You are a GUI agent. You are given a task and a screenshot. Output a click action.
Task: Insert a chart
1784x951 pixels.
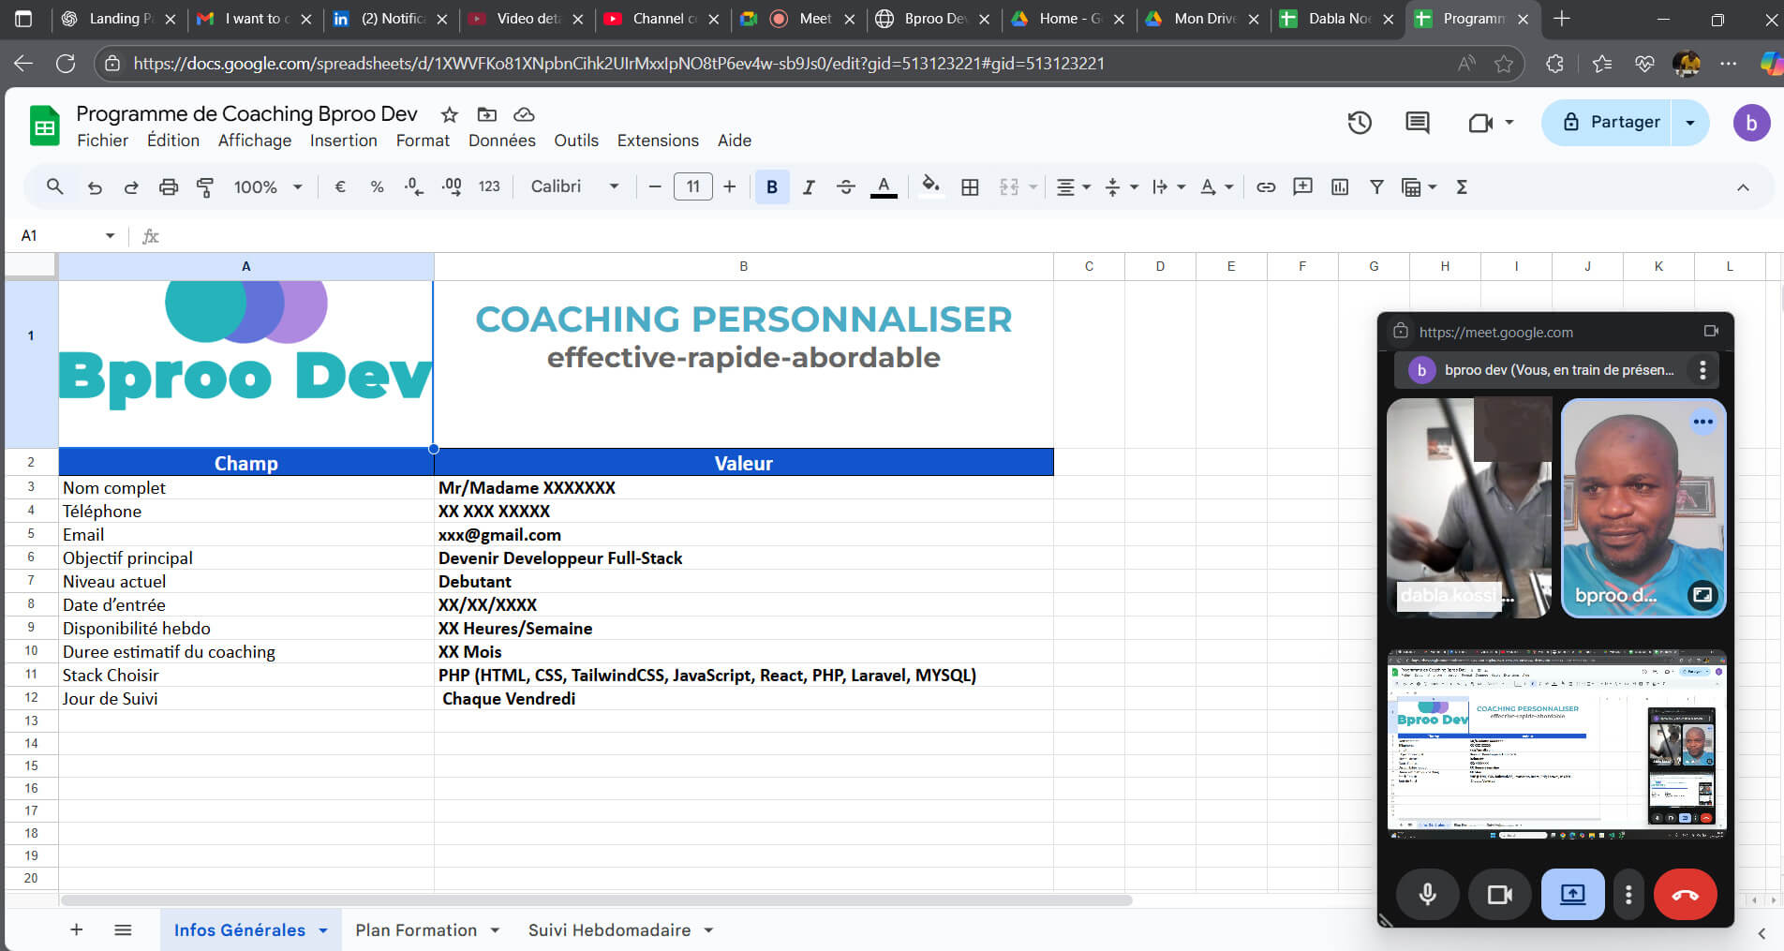pyautogui.click(x=1340, y=187)
